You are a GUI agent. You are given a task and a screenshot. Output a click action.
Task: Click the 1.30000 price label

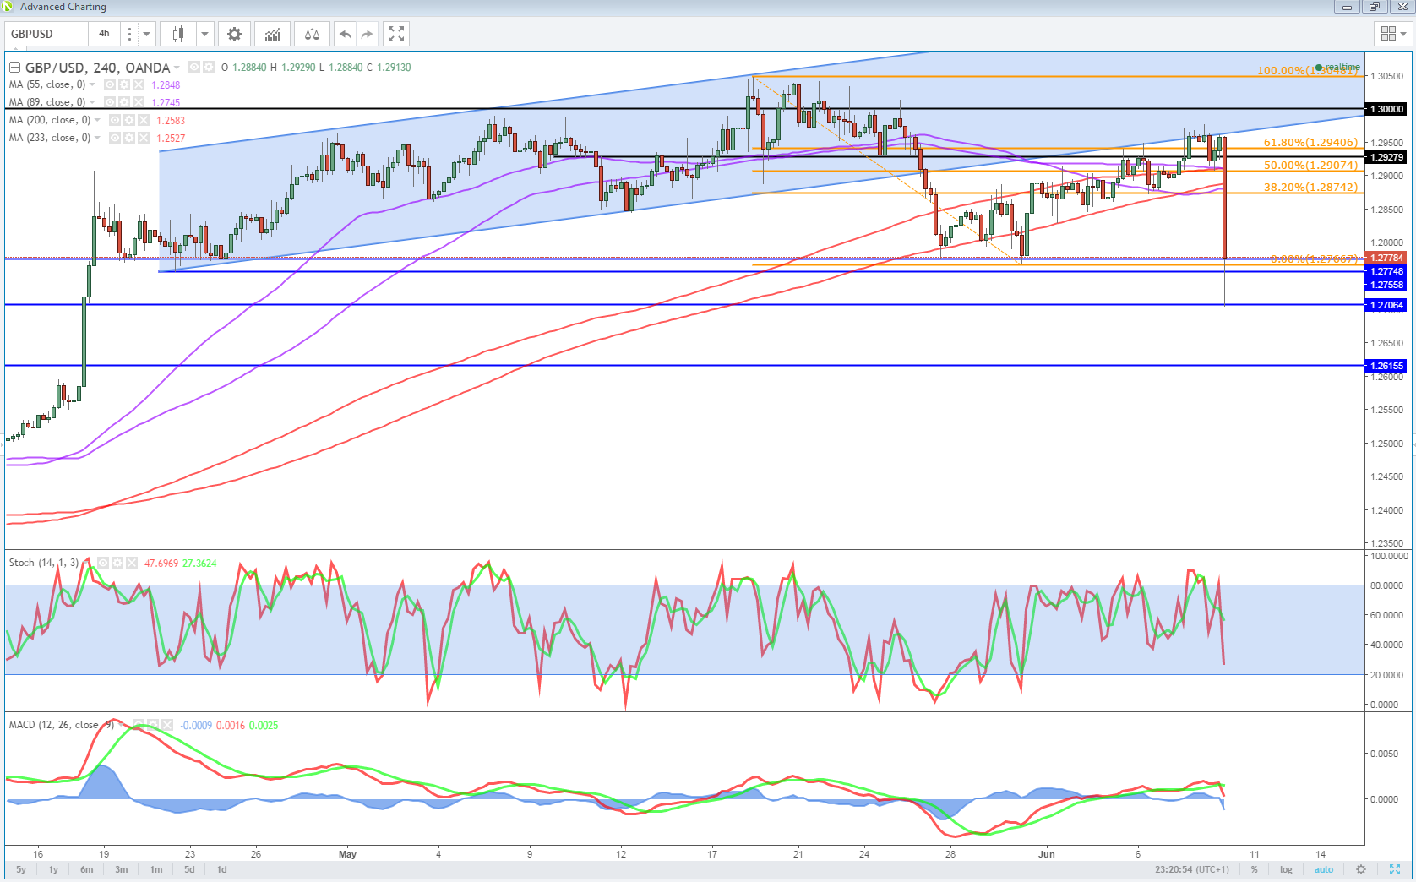click(x=1386, y=109)
